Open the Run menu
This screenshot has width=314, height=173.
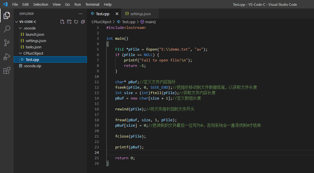point(78,4)
